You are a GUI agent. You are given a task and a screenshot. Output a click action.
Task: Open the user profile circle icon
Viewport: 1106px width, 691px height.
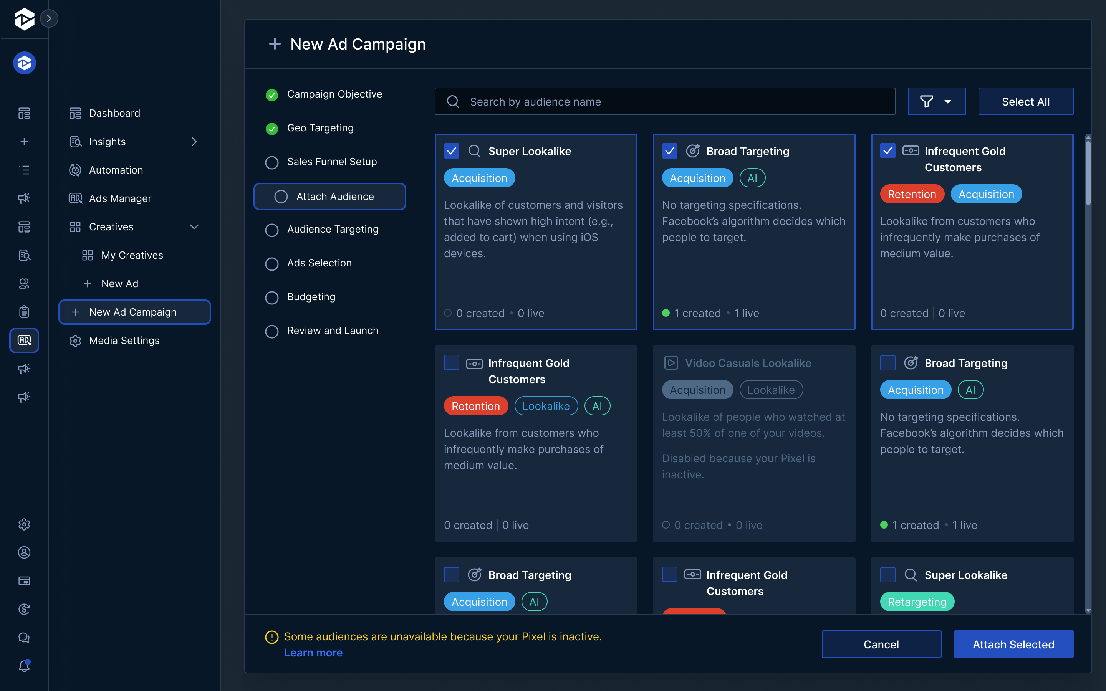[x=24, y=552]
